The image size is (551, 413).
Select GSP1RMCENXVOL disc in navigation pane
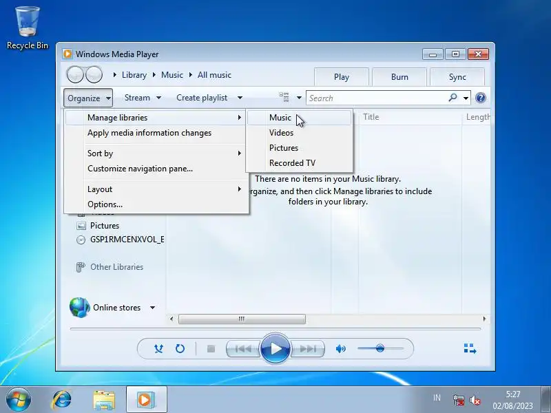120,240
